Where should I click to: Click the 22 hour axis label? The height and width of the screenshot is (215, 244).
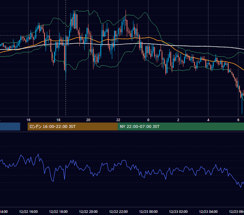pyautogui.click(x=118, y=120)
